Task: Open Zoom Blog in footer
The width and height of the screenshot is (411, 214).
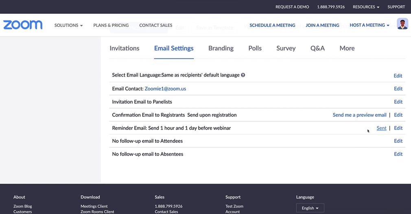Action: click(23, 206)
